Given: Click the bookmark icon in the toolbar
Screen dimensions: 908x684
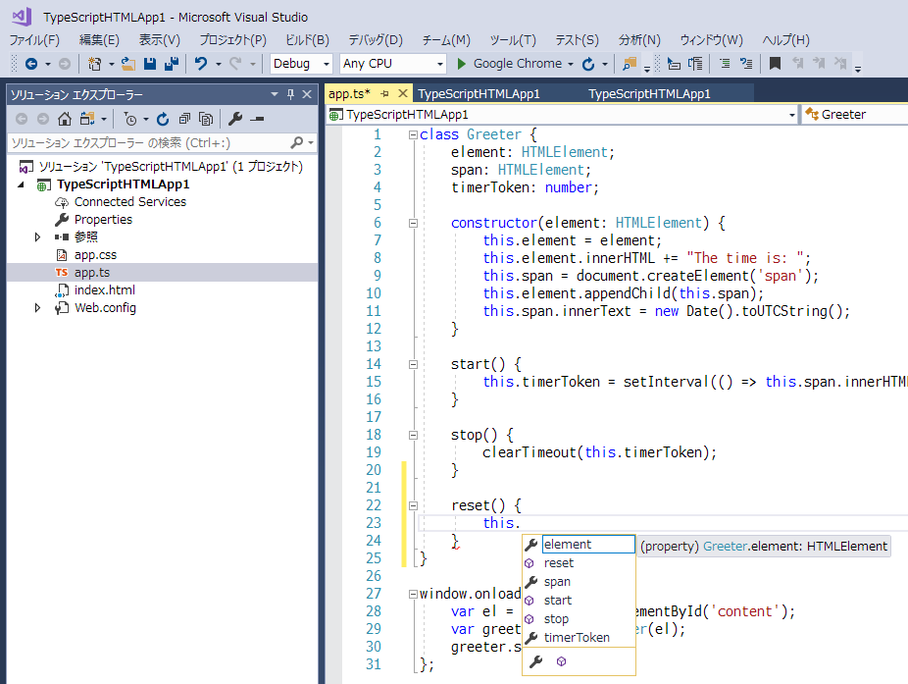Looking at the screenshot, I should pyautogui.click(x=775, y=64).
